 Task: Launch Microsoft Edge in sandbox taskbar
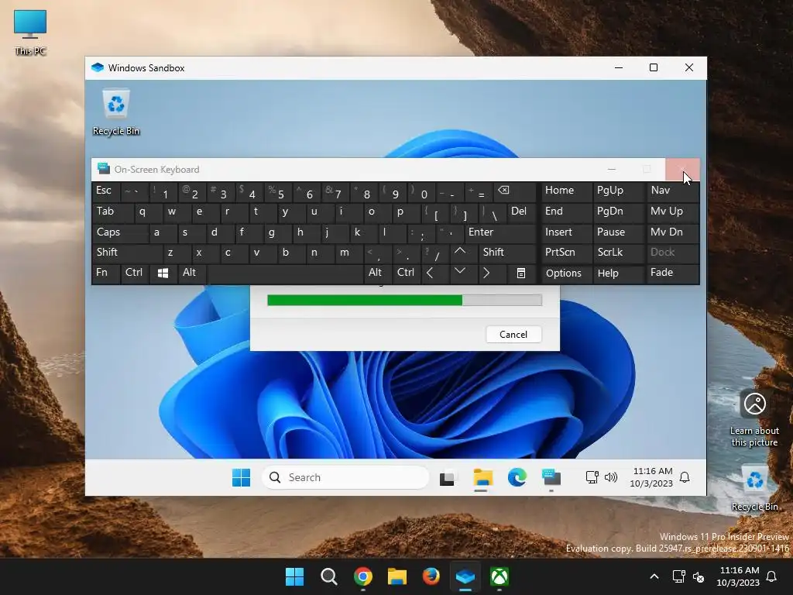pyautogui.click(x=517, y=477)
